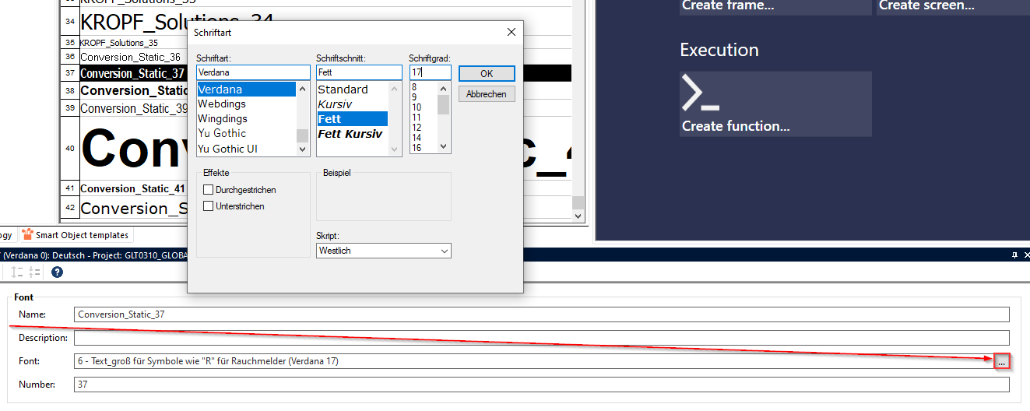The width and height of the screenshot is (1030, 411).
Task: Enable the Durchgestrichen checkbox
Action: [x=208, y=190]
